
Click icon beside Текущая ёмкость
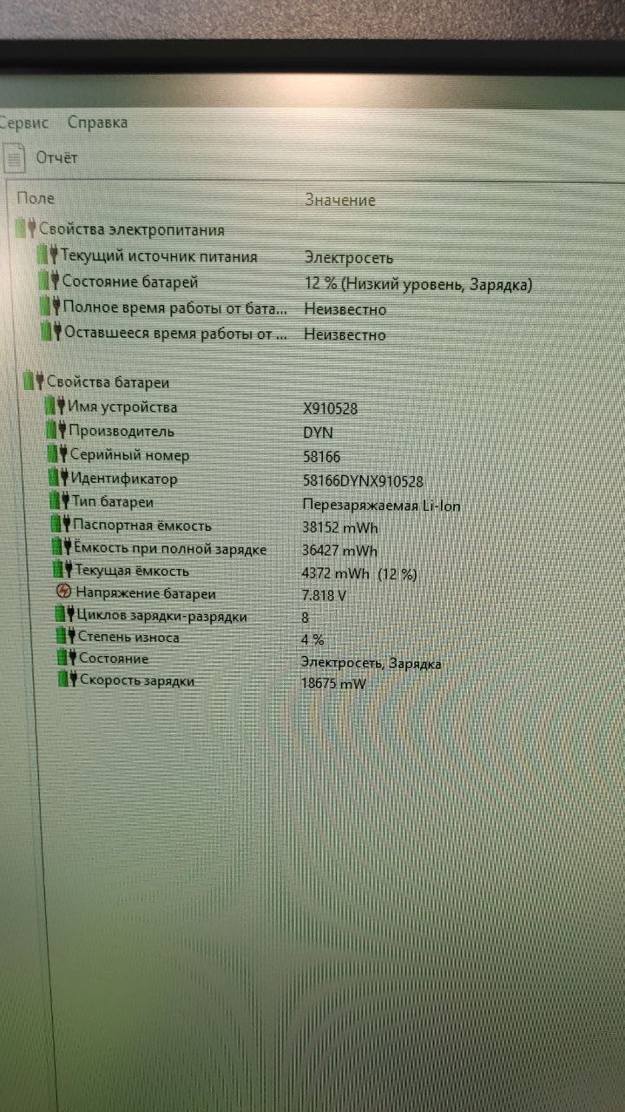(63, 571)
